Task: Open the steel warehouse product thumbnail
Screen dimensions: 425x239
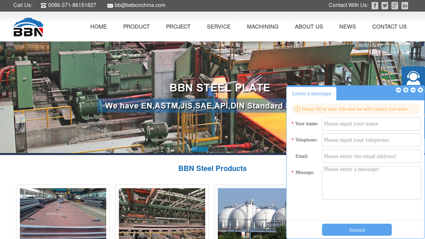Action: 162,214
